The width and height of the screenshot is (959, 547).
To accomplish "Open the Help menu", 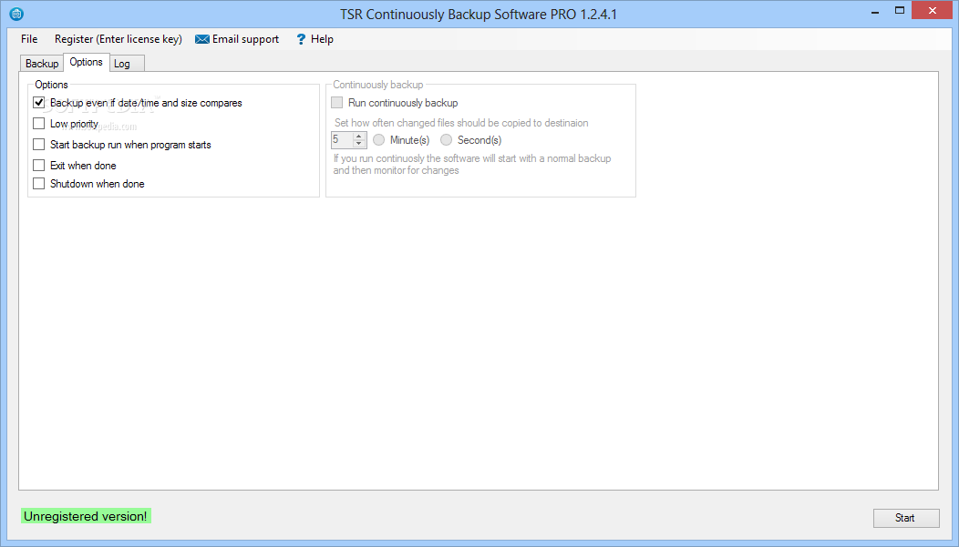I will coord(315,39).
